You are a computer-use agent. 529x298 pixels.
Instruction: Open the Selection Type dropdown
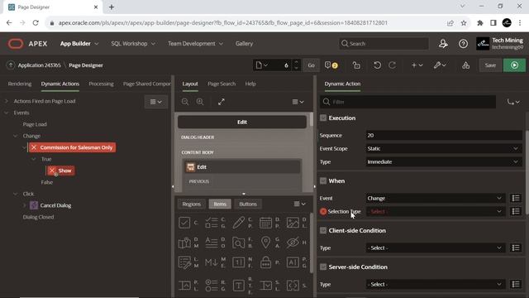click(436, 211)
